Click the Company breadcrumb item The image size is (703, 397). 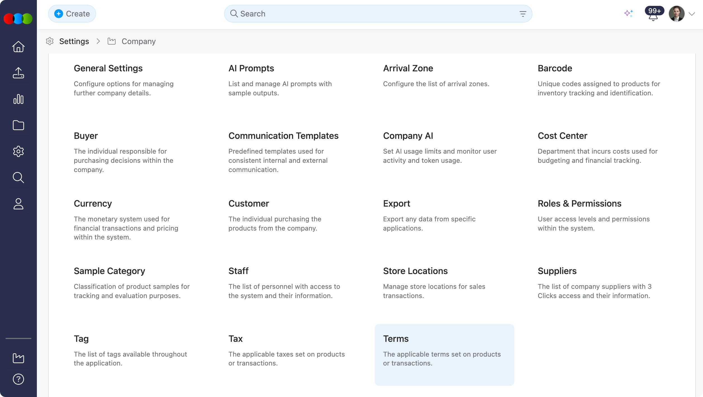coord(138,41)
